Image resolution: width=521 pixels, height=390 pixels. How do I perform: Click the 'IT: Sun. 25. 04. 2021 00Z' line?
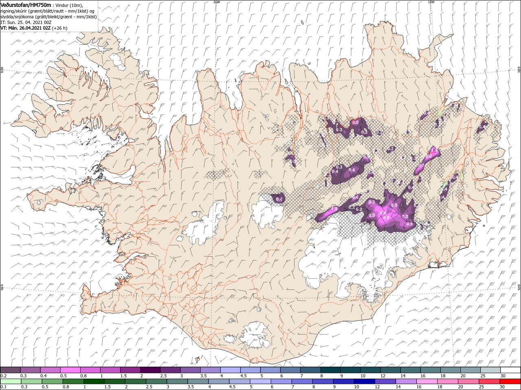pyautogui.click(x=26, y=22)
